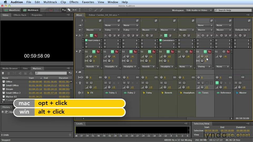Open input dropdown None on Foley 1
253x142 pixels.
[x=112, y=25]
